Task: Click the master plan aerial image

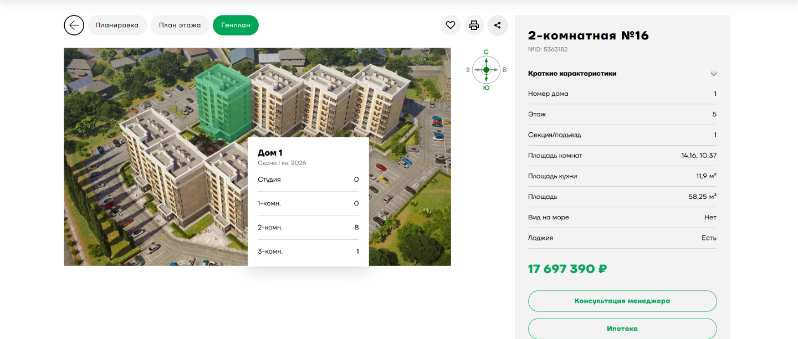Action: (x=257, y=157)
